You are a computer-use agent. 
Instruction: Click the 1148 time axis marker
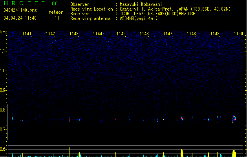tap(191, 34)
